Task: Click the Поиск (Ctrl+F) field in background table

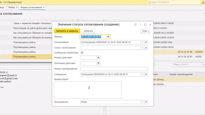Action: click(188, 65)
